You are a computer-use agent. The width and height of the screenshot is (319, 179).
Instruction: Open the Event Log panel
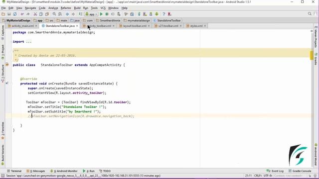(275, 171)
